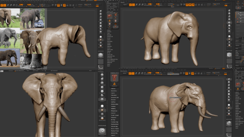
Task: Toggle BackfaceMask in front-view elephant window
Action: [102, 126]
